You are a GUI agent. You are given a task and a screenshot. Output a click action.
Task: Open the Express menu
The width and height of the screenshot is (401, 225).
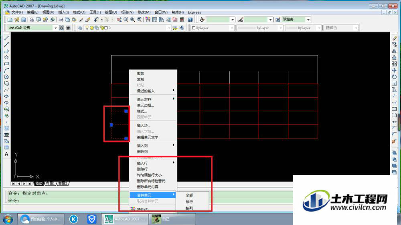click(x=194, y=12)
